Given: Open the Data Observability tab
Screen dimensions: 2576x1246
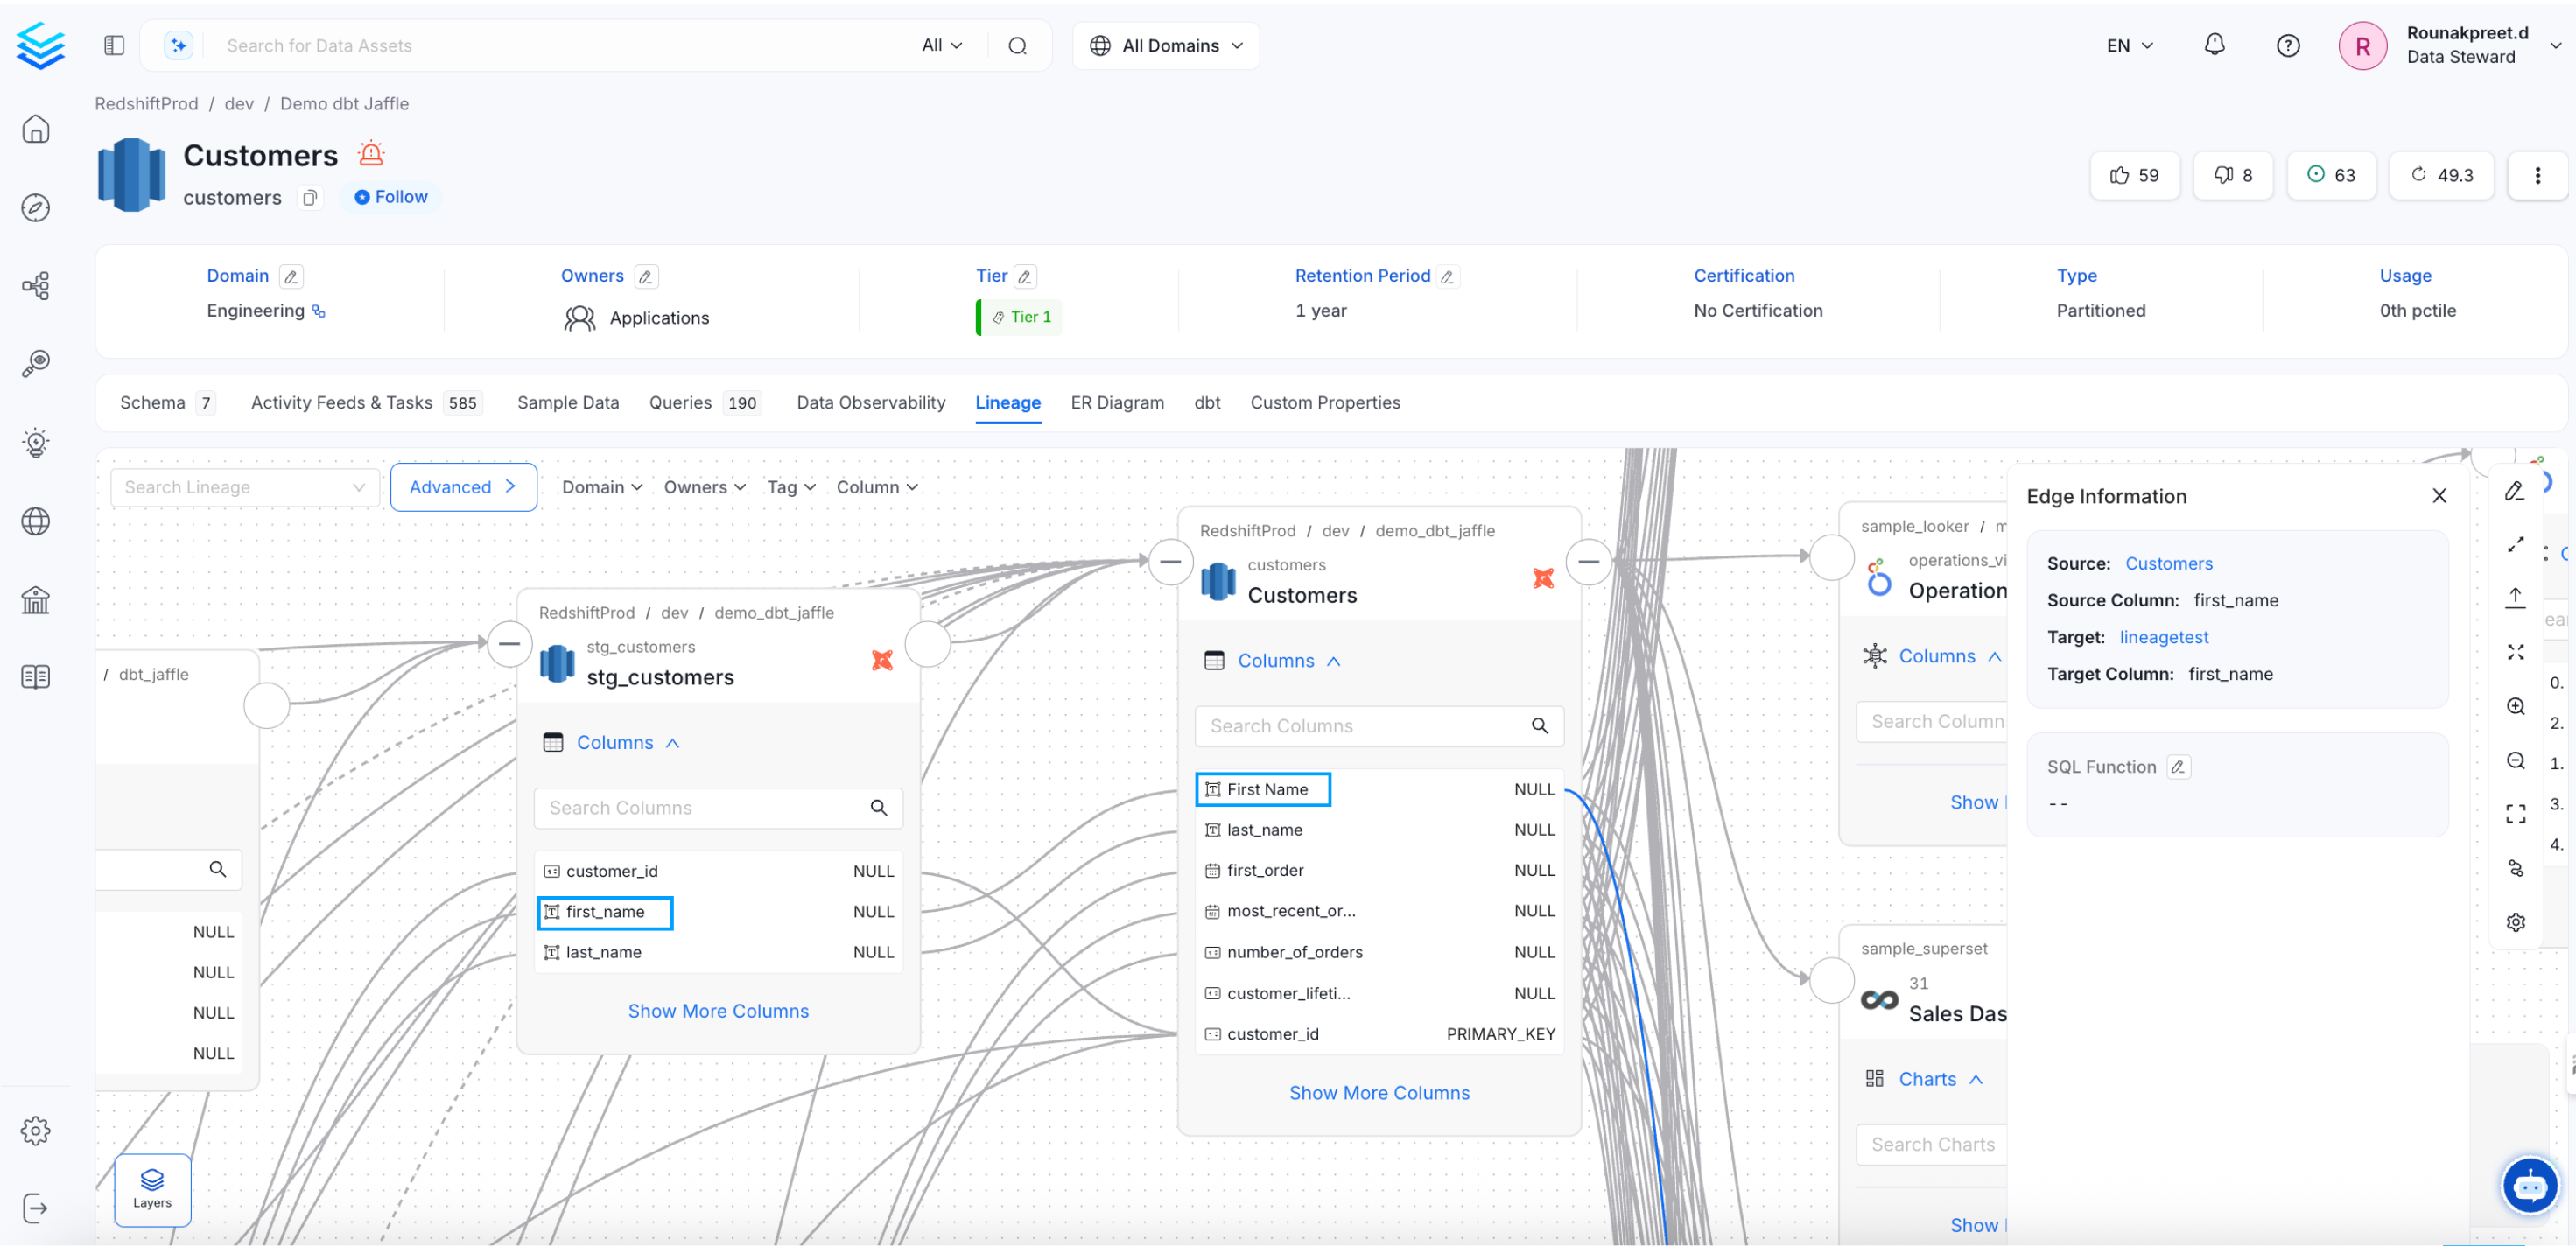Looking at the screenshot, I should [x=870, y=402].
